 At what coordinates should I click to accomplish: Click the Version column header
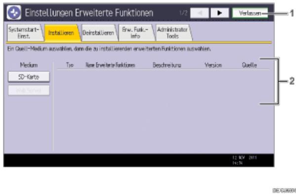(x=213, y=65)
